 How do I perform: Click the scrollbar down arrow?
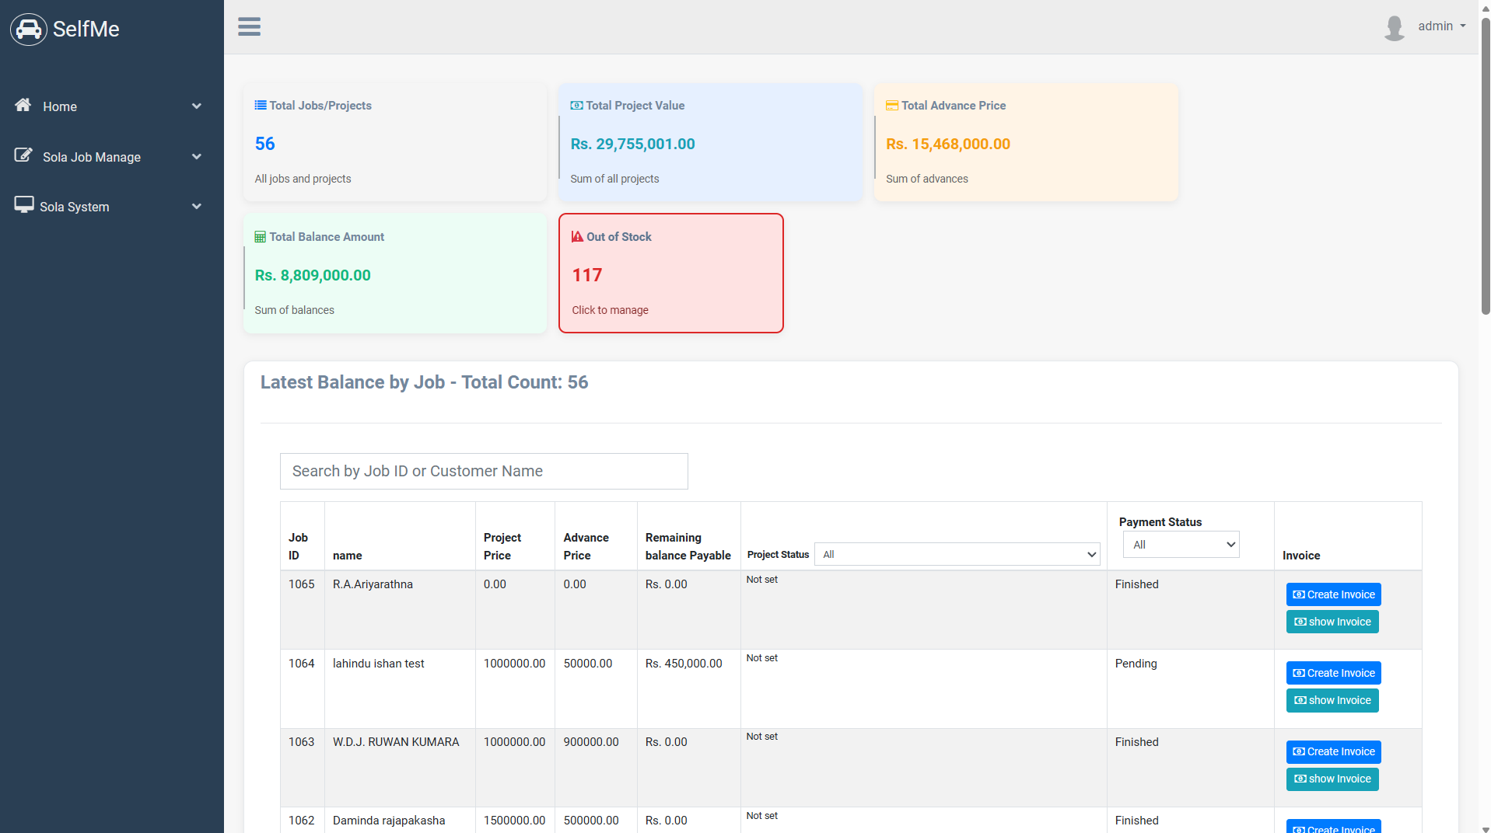(x=1485, y=828)
